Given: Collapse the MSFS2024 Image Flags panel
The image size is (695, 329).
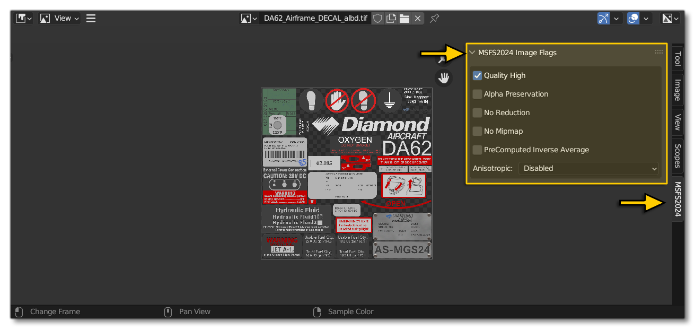Looking at the screenshot, I should [x=472, y=52].
